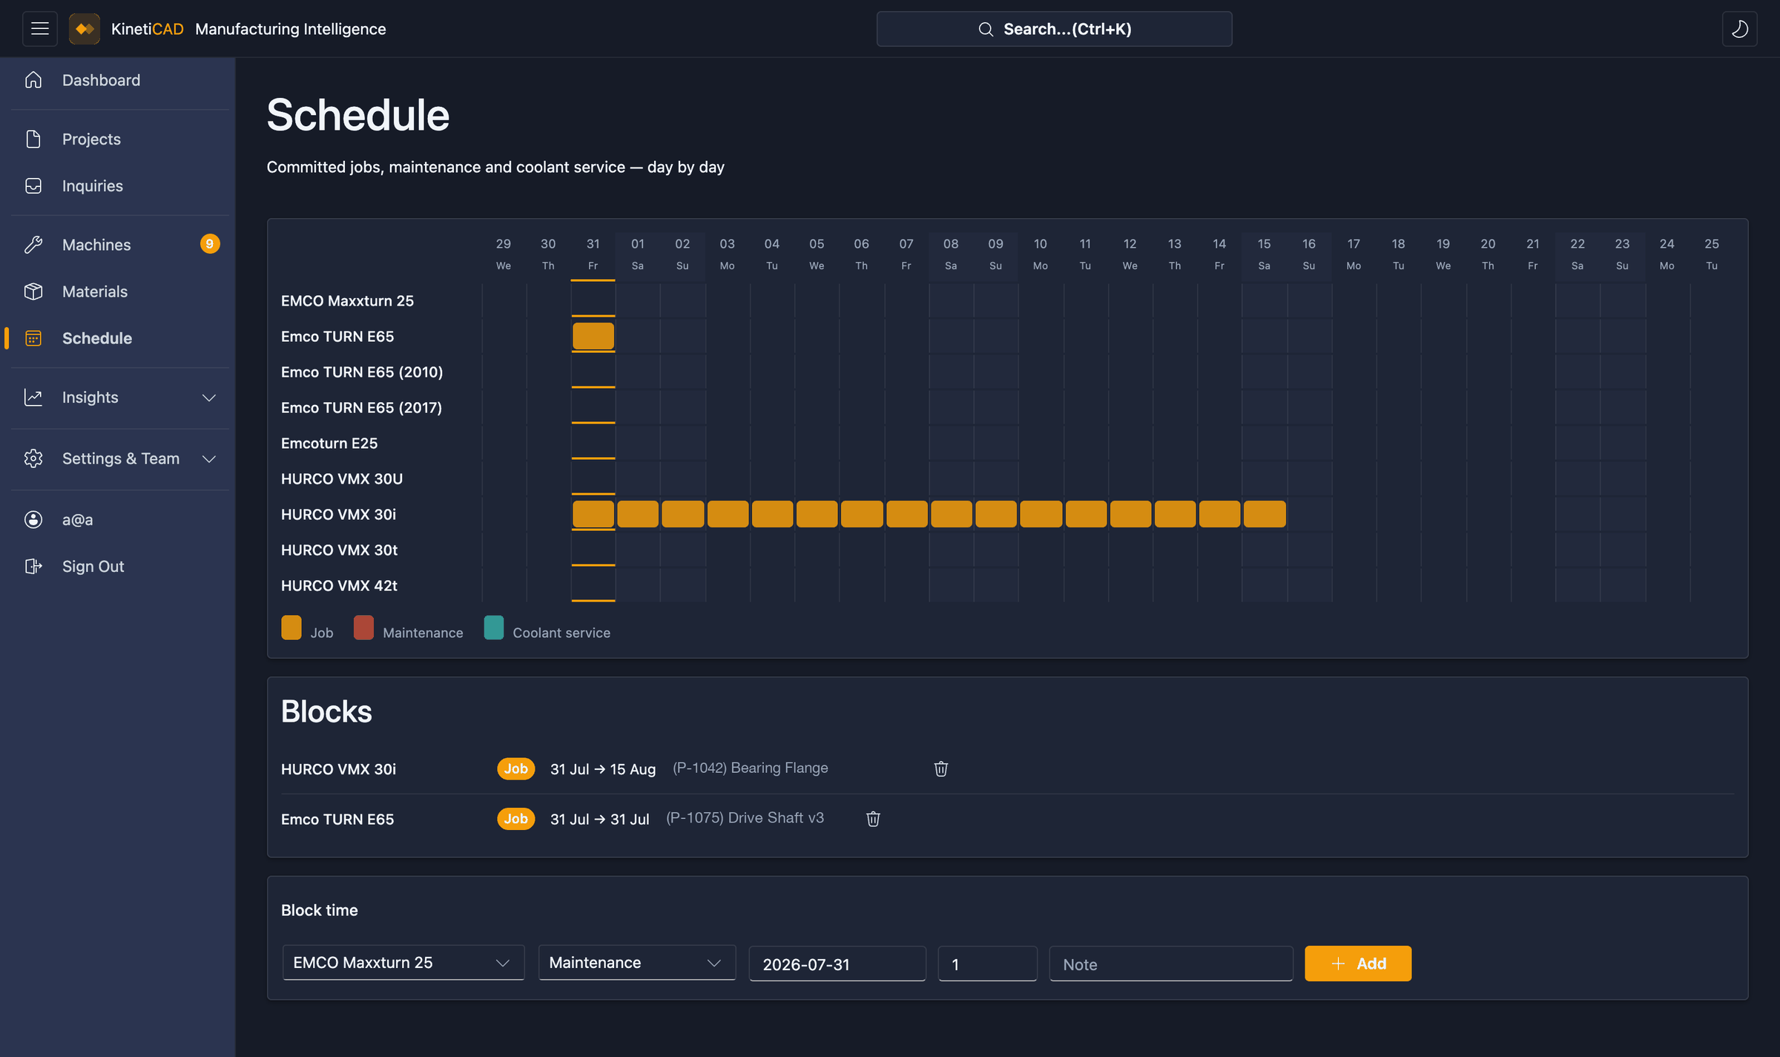Click the a@a user avatar icon
Image resolution: width=1780 pixels, height=1057 pixels.
(33, 520)
